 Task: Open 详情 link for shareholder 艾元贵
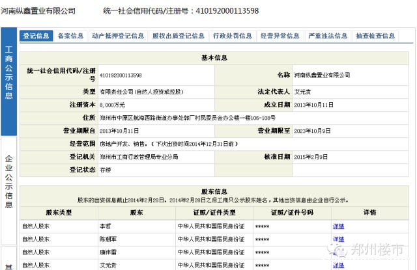(x=339, y=265)
